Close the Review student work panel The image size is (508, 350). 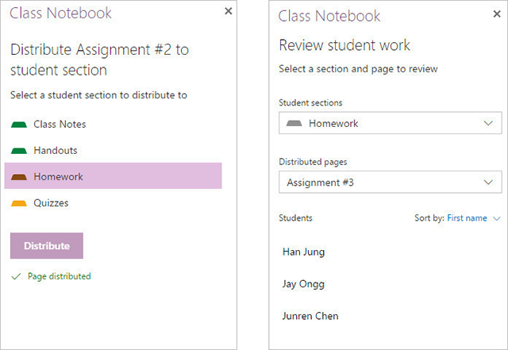click(x=497, y=13)
